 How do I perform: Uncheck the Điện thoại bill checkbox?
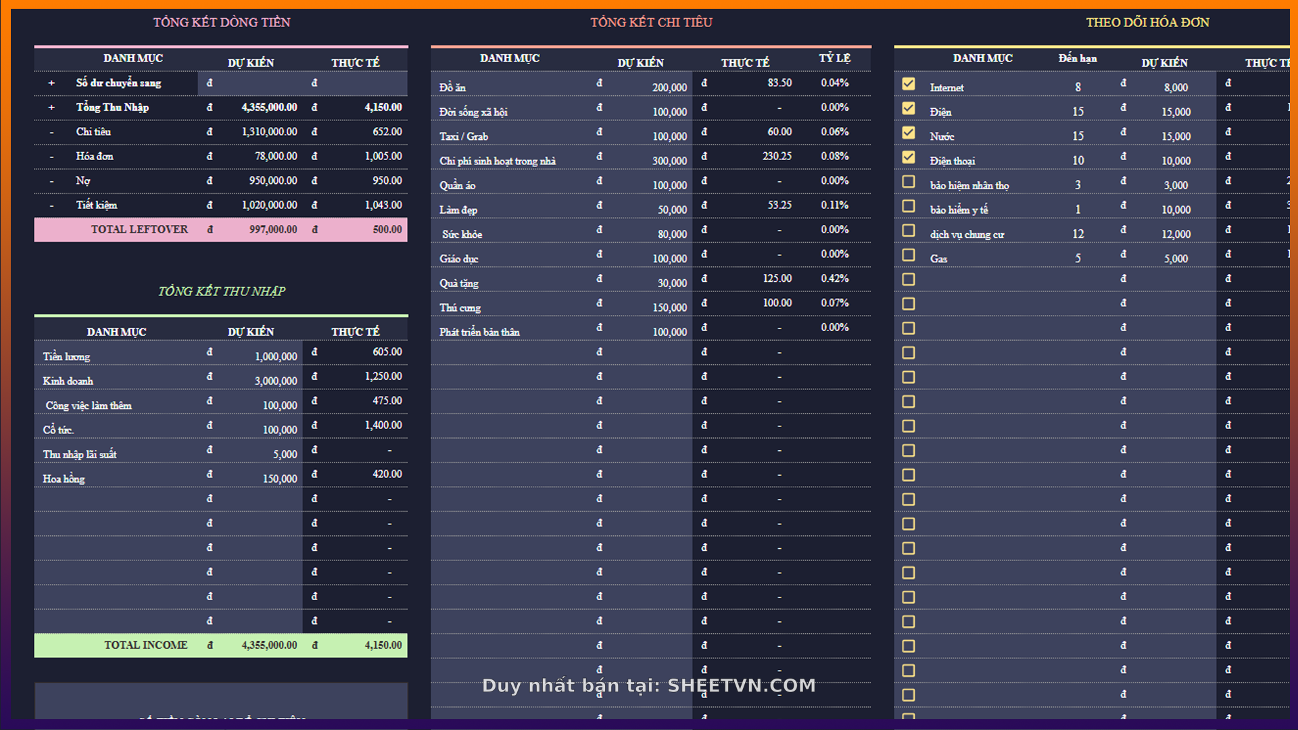[909, 157]
